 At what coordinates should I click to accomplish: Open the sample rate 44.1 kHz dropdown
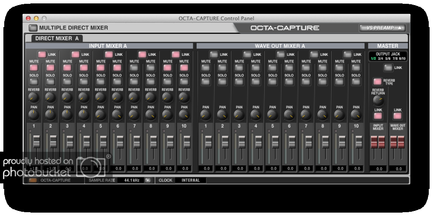(148, 180)
